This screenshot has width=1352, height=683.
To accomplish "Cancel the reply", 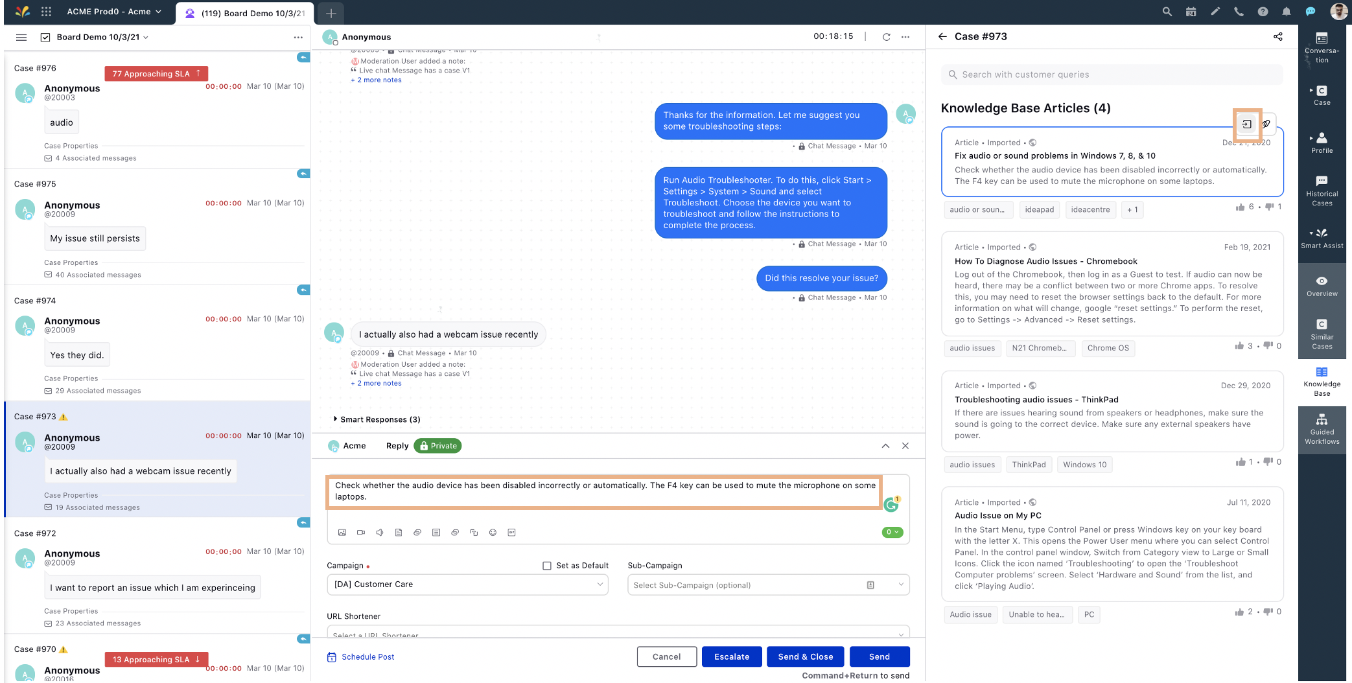I will [x=666, y=656].
